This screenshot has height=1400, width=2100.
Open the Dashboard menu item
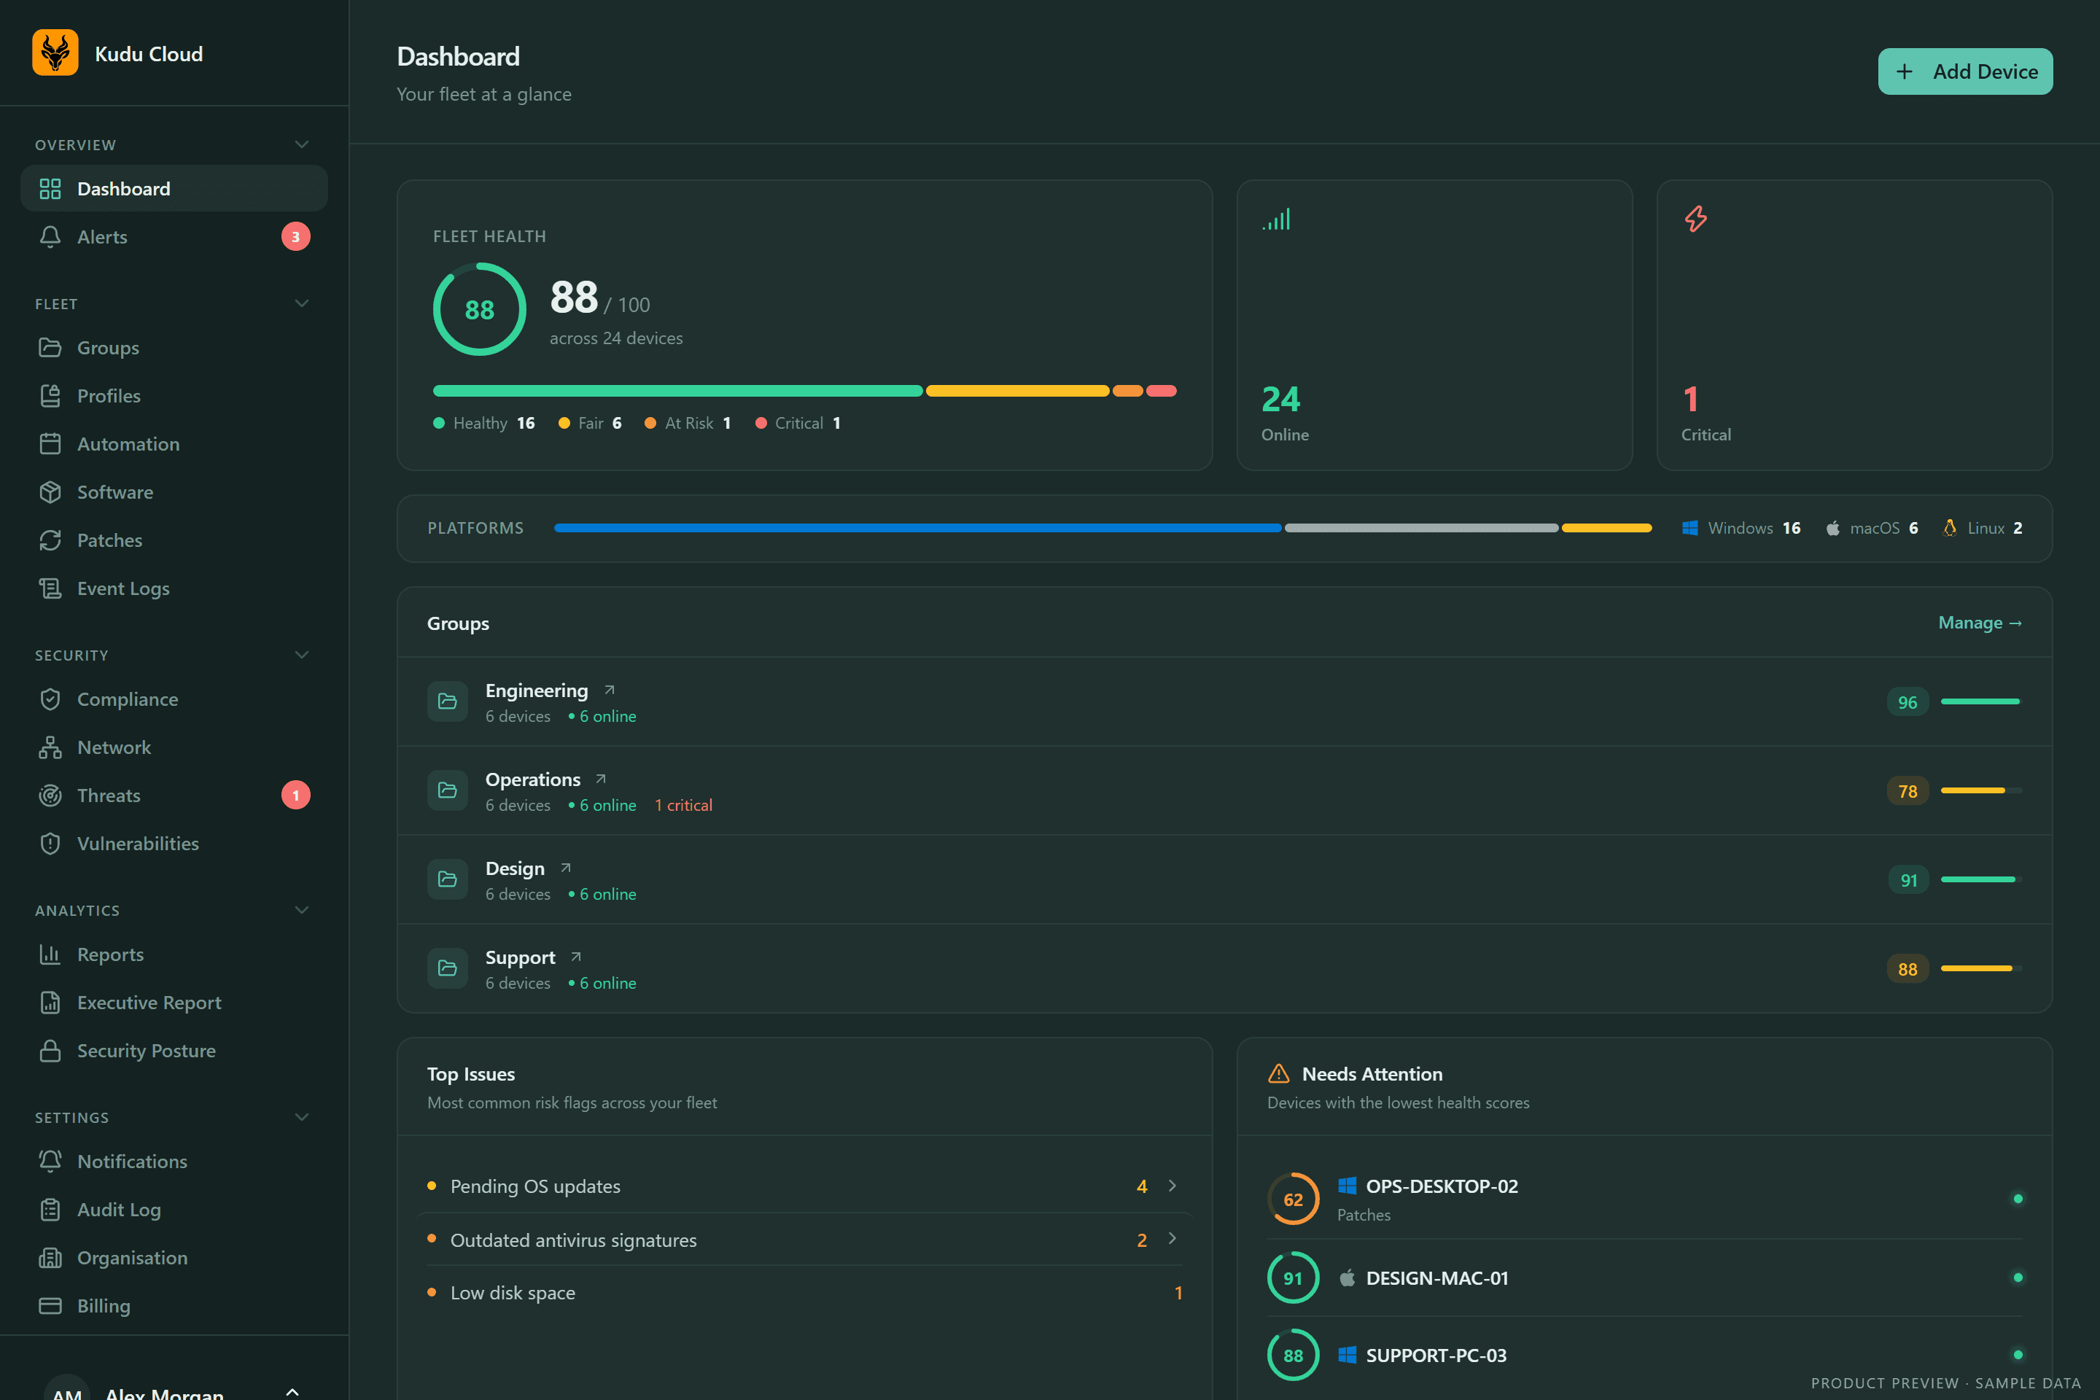coord(174,188)
